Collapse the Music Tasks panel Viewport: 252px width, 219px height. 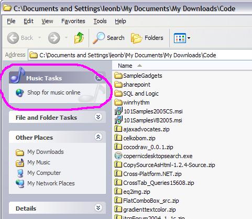coord(98,77)
